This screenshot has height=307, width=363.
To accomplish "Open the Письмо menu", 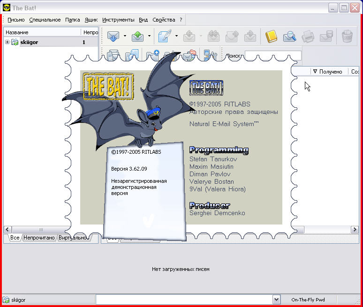I will [16, 20].
